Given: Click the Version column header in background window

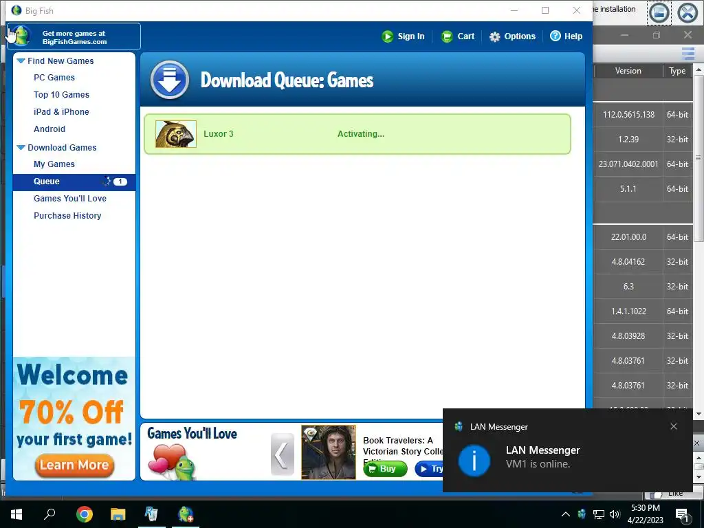Looking at the screenshot, I should point(628,71).
